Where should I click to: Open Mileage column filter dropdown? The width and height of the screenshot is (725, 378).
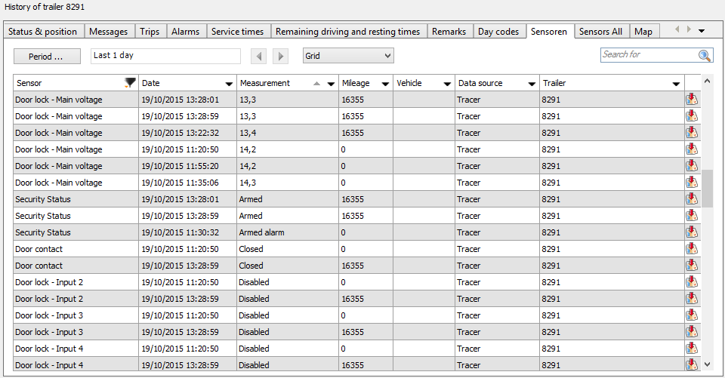coord(384,84)
